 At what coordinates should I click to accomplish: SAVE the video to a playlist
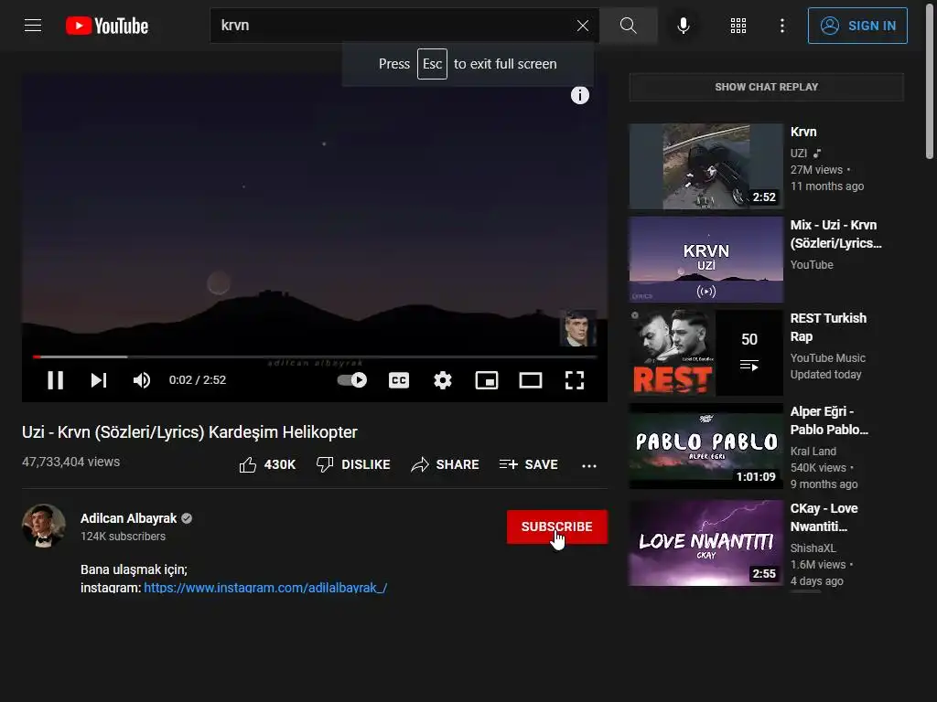528,464
